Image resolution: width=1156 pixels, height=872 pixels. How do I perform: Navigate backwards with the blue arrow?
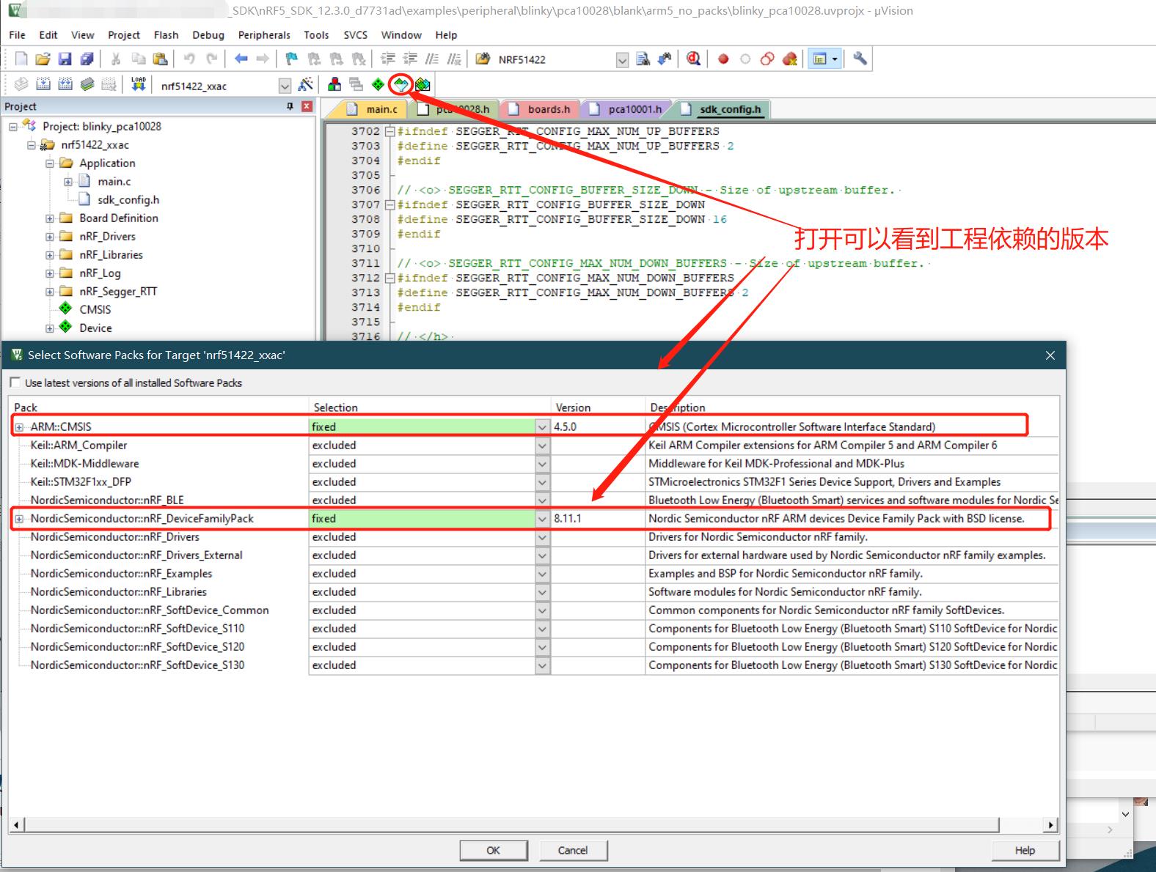pos(241,59)
